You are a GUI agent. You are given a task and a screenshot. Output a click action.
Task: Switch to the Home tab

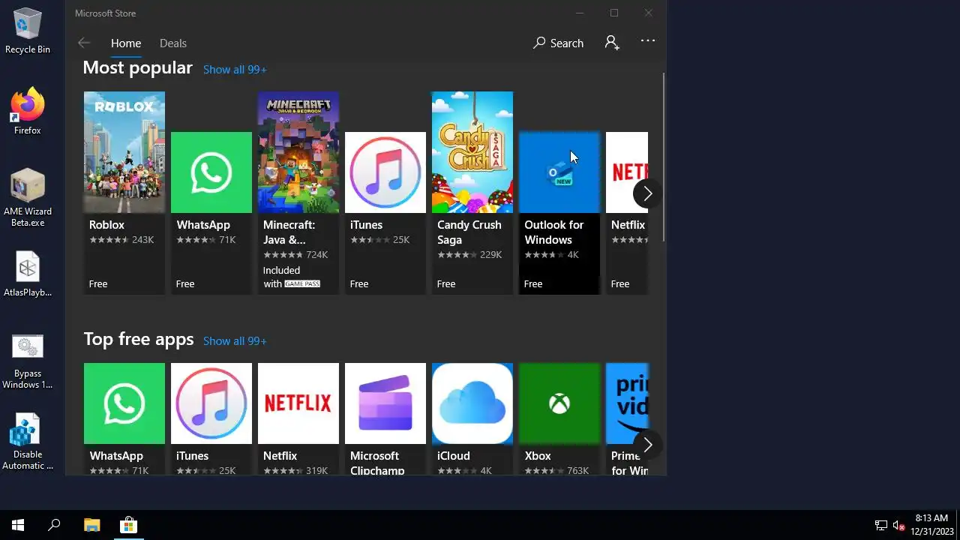coord(126,43)
